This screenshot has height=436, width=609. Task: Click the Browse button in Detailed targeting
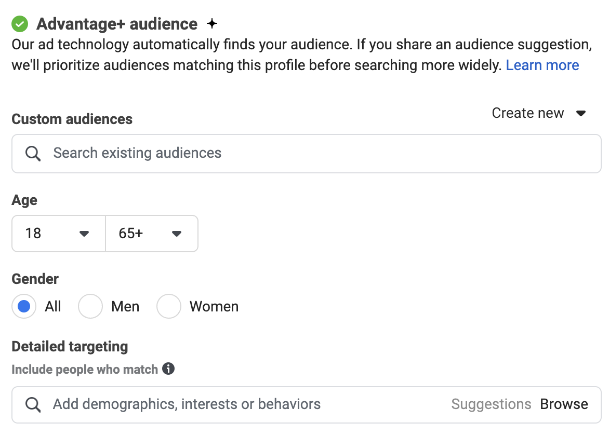[564, 404]
